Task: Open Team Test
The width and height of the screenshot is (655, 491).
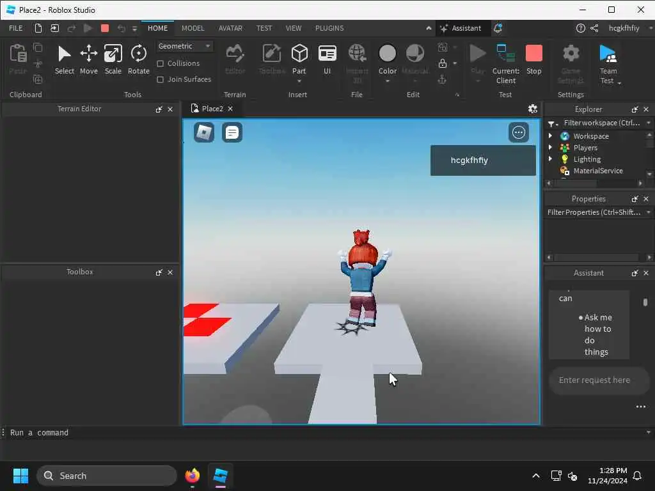Action: point(608,64)
